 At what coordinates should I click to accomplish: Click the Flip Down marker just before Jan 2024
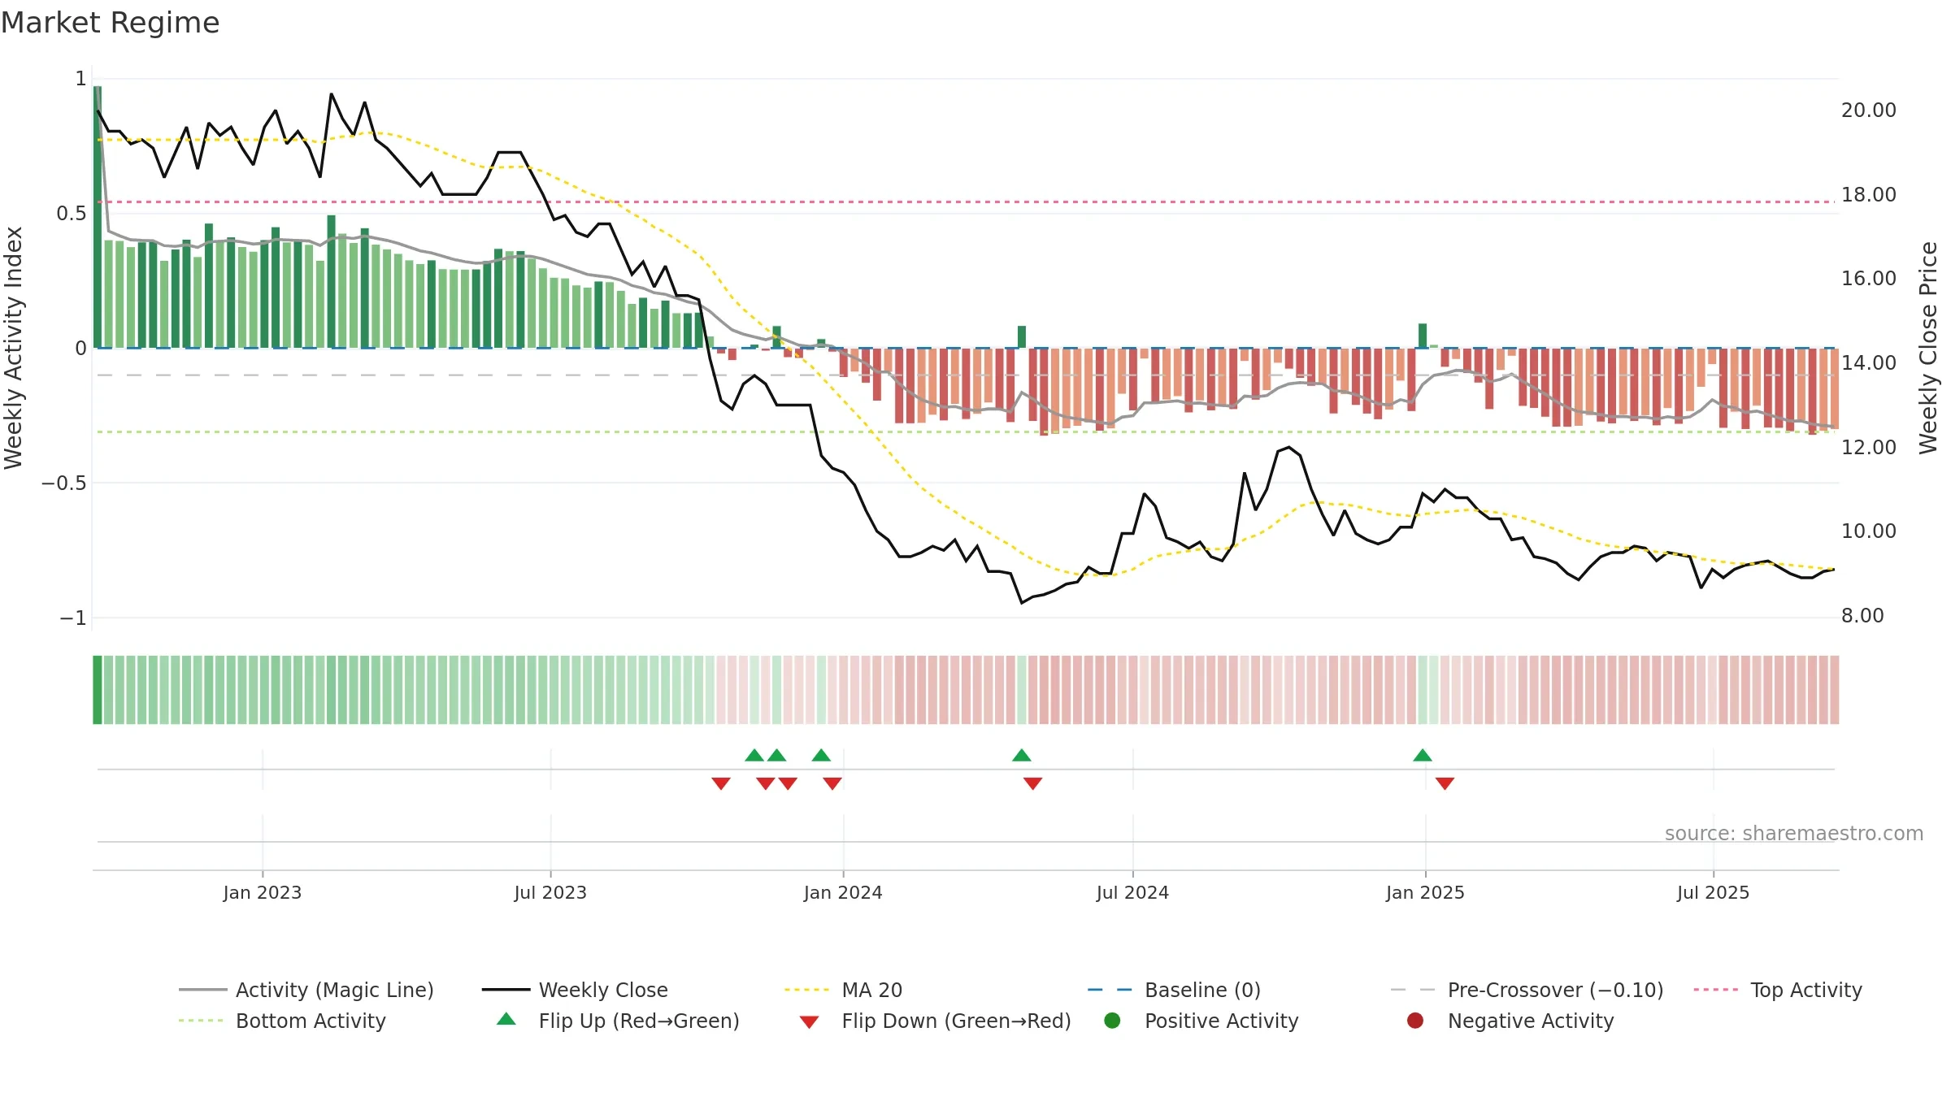pyautogui.click(x=832, y=783)
